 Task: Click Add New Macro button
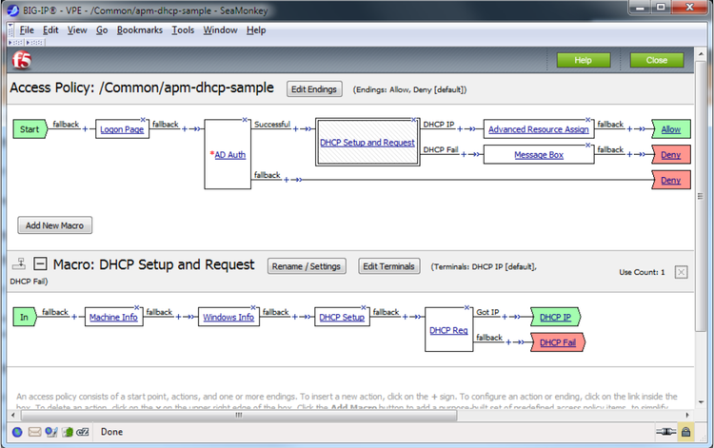tap(54, 225)
